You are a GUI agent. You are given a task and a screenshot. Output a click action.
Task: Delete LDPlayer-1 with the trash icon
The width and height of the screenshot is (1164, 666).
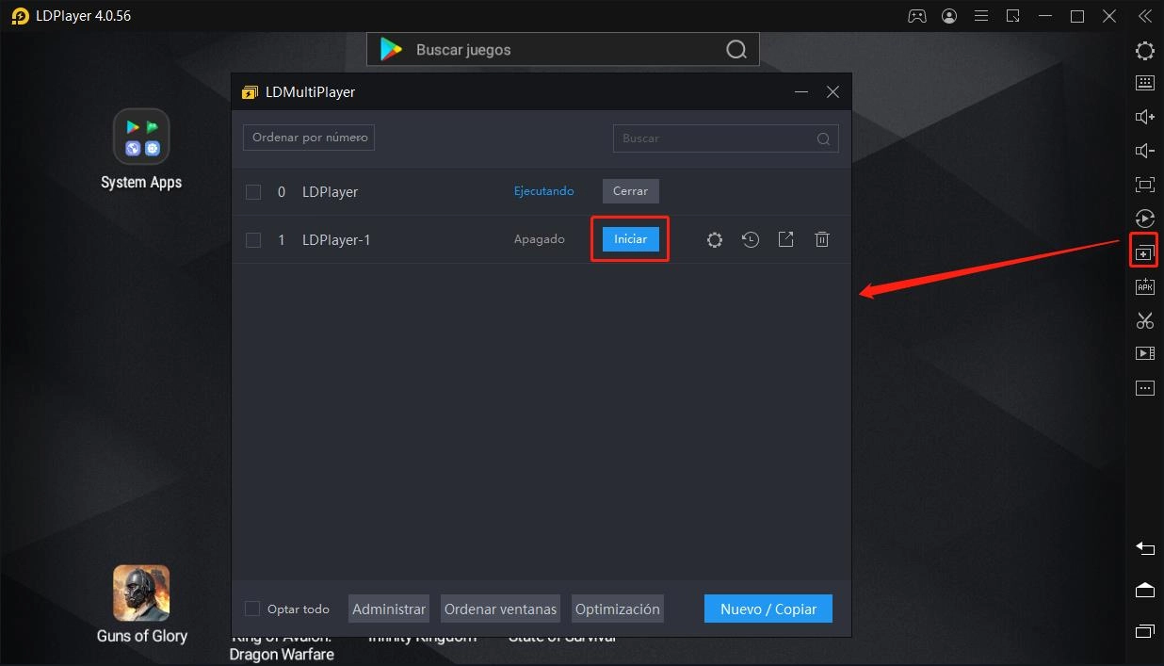point(822,240)
